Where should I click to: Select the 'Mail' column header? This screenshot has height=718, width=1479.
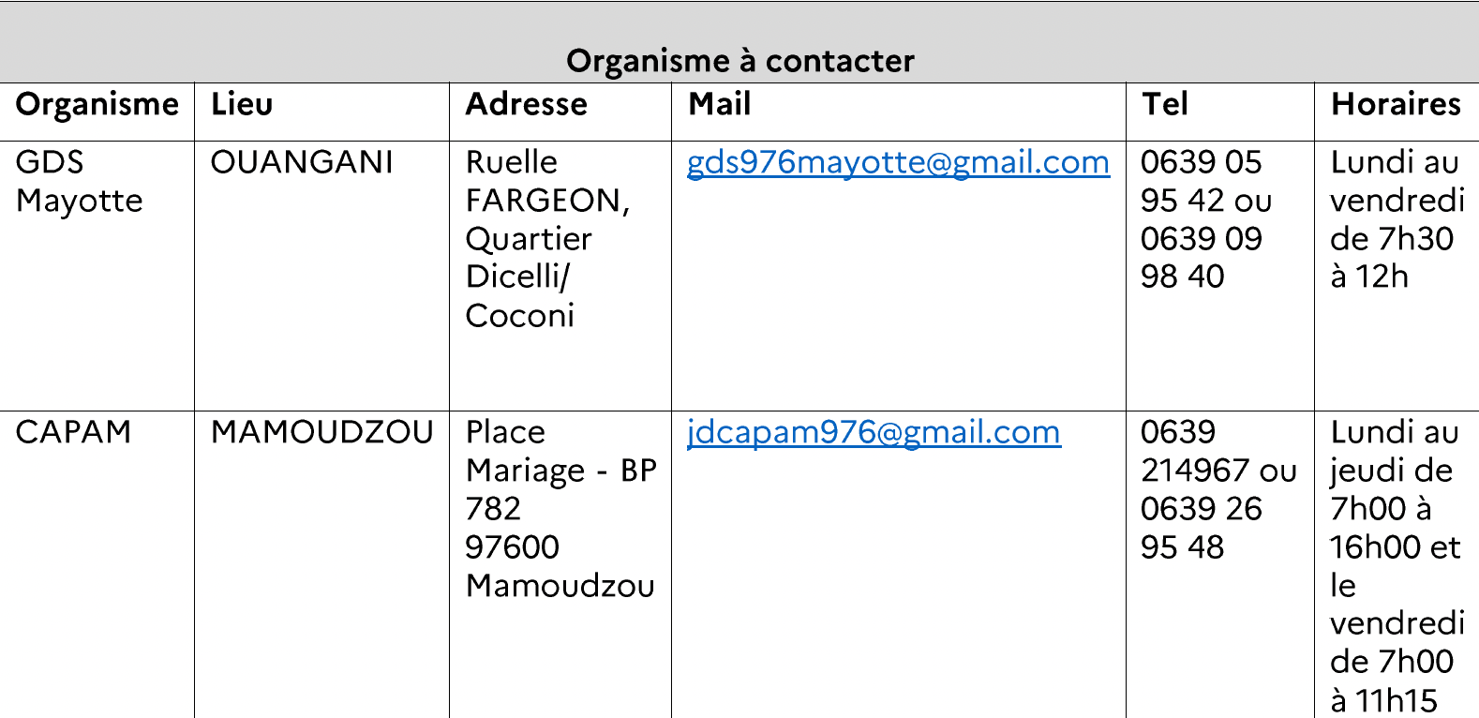[x=720, y=104]
